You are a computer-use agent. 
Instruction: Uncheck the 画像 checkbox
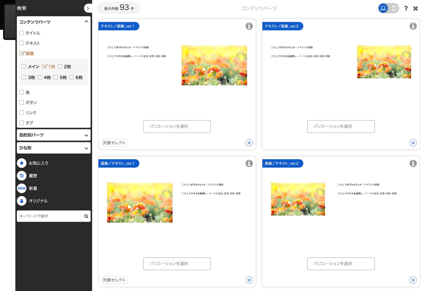(x=22, y=53)
